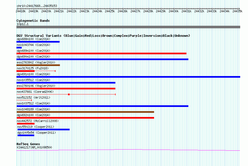Select the short red nsv442572 bar

(x=26, y=124)
